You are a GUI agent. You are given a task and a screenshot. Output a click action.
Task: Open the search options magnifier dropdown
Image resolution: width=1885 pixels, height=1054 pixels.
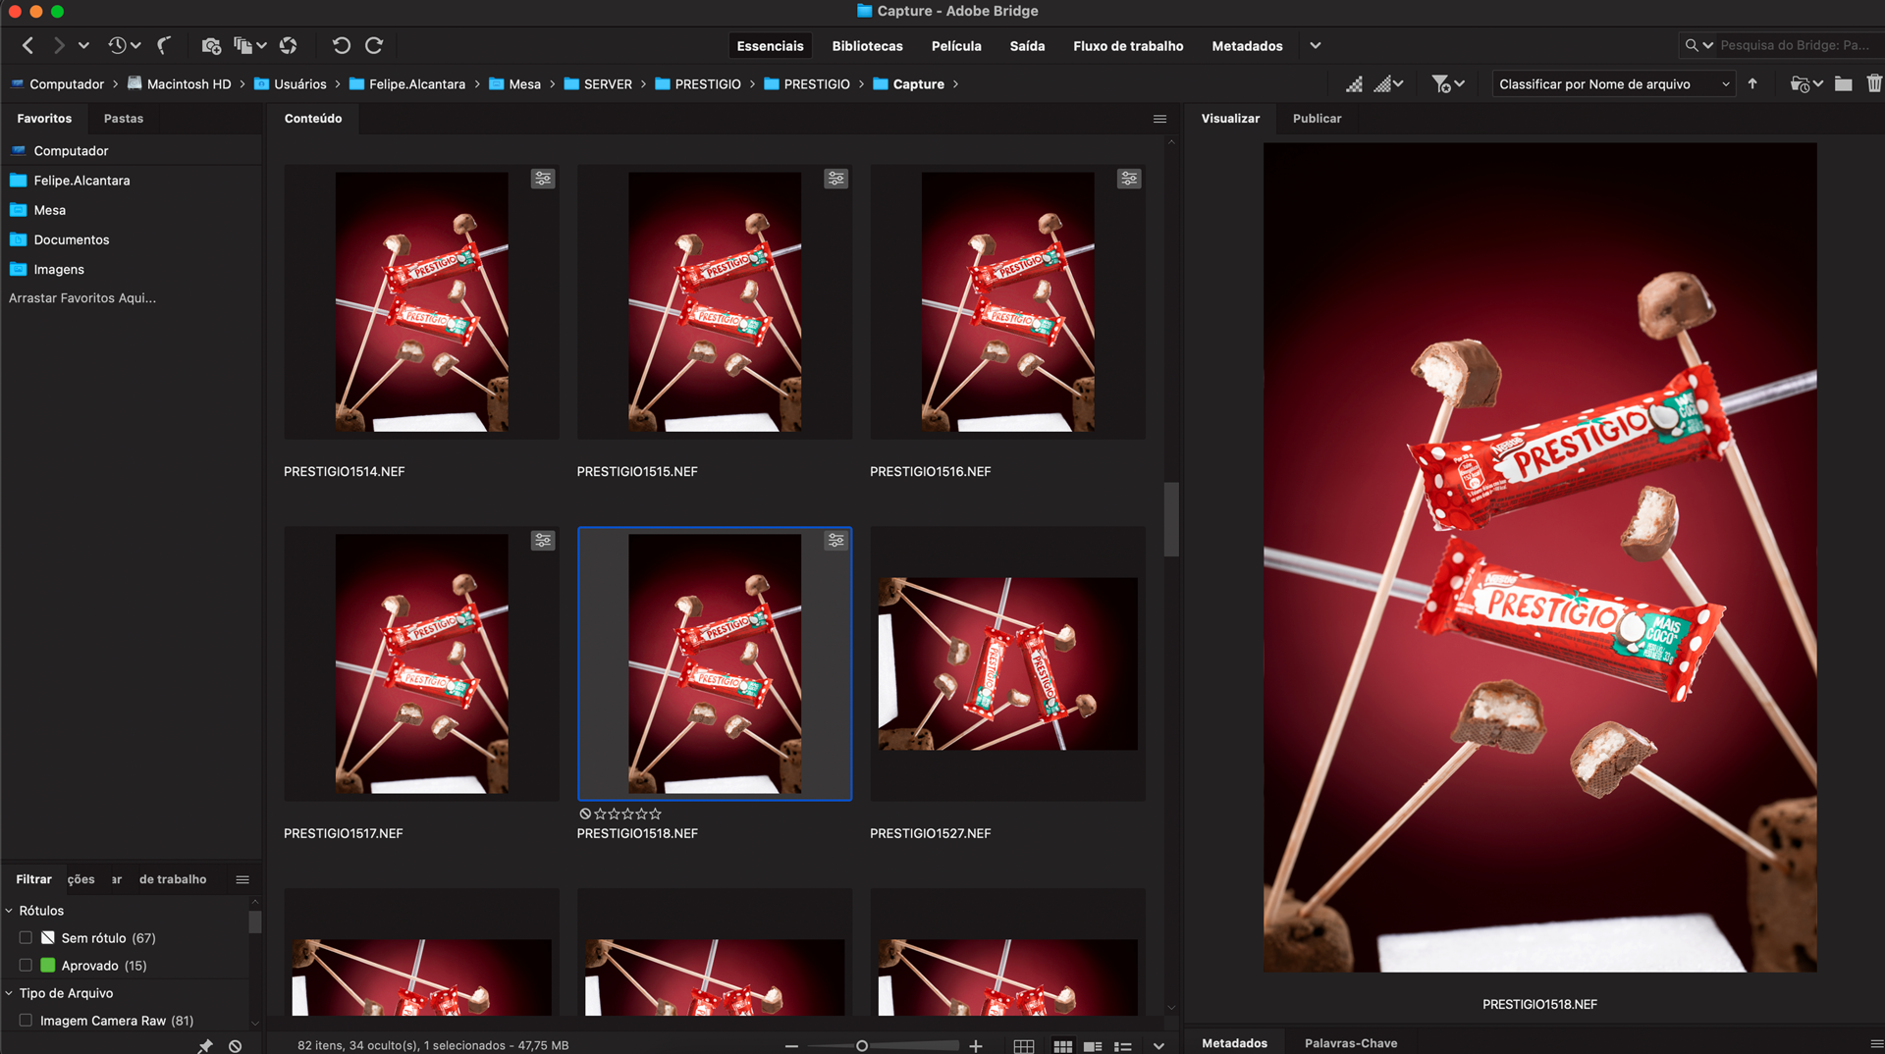click(x=1698, y=45)
